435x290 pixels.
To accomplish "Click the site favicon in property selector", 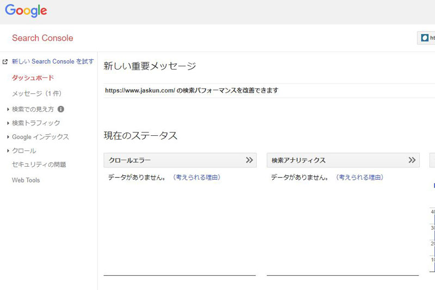I will click(x=425, y=37).
